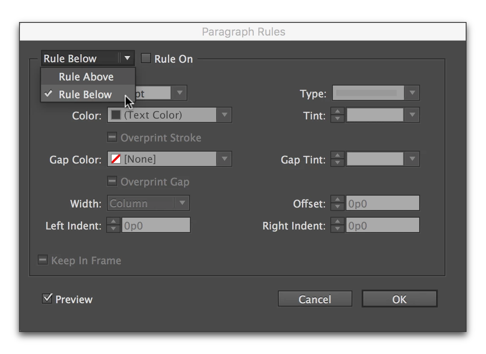Viewport: 486px width, 354px height.
Task: Click the Text Color swatch icon
Action: tap(116, 115)
